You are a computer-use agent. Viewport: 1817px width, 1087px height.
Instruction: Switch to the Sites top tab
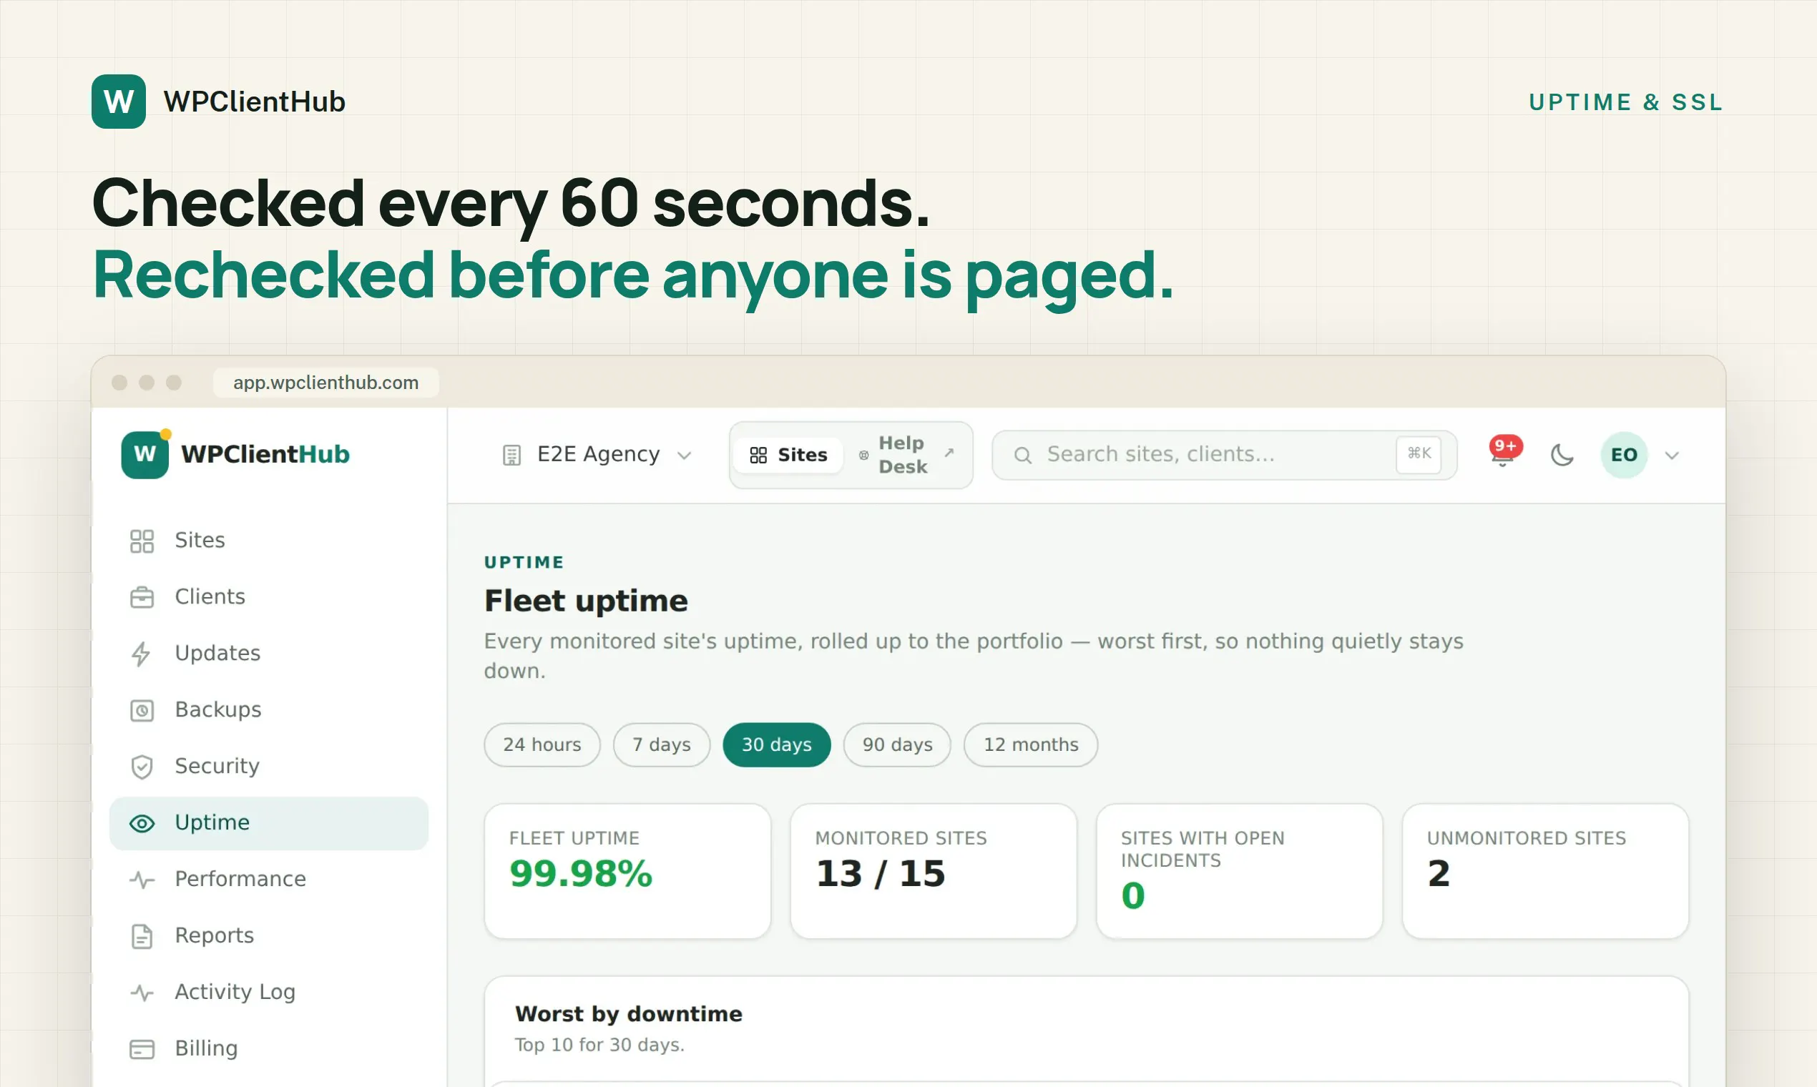(788, 455)
